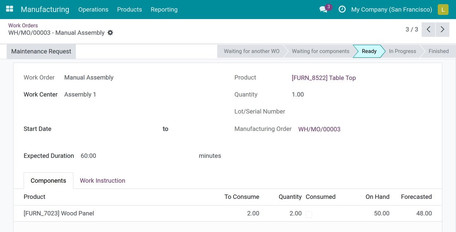Open the Operations menu
Image resolution: width=456 pixels, height=232 pixels.
pyautogui.click(x=93, y=9)
